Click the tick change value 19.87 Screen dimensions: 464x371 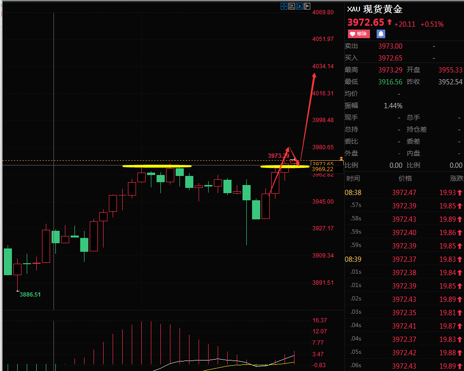[x=447, y=326]
